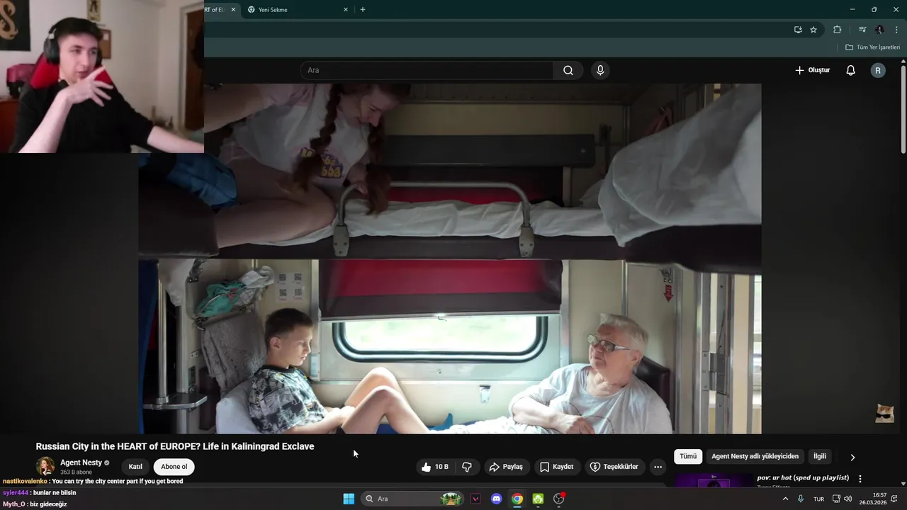907x510 pixels.
Task: Open the taskbar app with red notification dot
Action: 559,499
